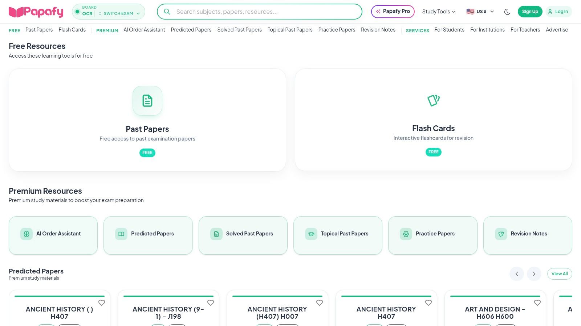The height and width of the screenshot is (326, 581).
Task: Favorite the Ancient History ( ) H407 card
Action: 102,303
